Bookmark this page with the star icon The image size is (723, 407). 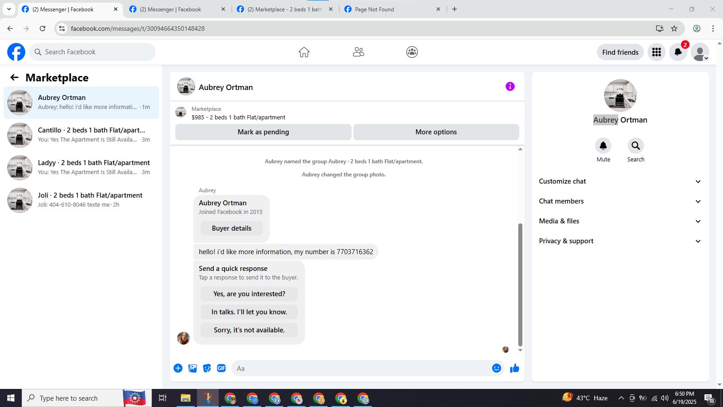(x=674, y=28)
